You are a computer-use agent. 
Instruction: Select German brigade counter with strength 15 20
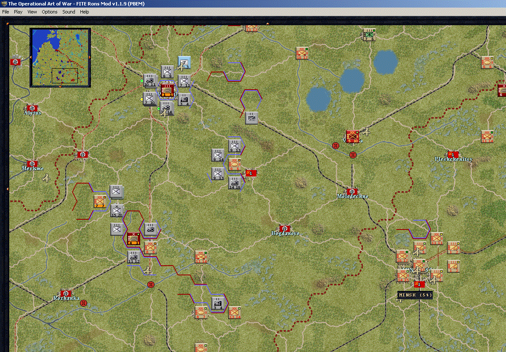117,211
